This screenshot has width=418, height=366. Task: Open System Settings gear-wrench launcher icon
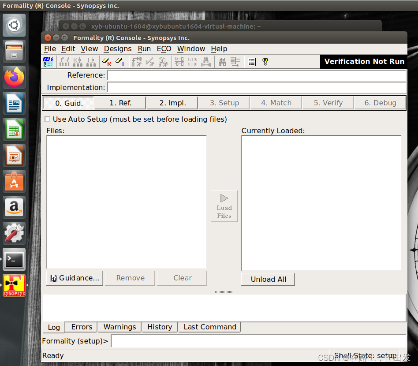coord(14,233)
